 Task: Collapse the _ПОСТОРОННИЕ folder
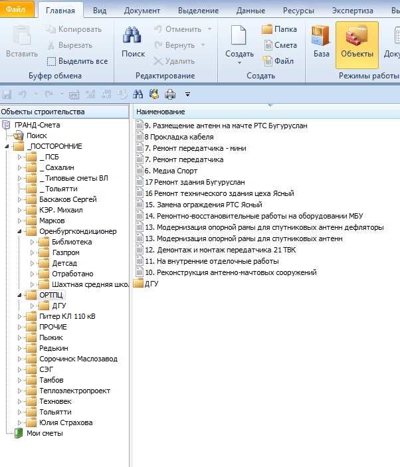[7, 147]
